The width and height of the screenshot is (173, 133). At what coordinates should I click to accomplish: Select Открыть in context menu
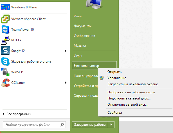114,72
